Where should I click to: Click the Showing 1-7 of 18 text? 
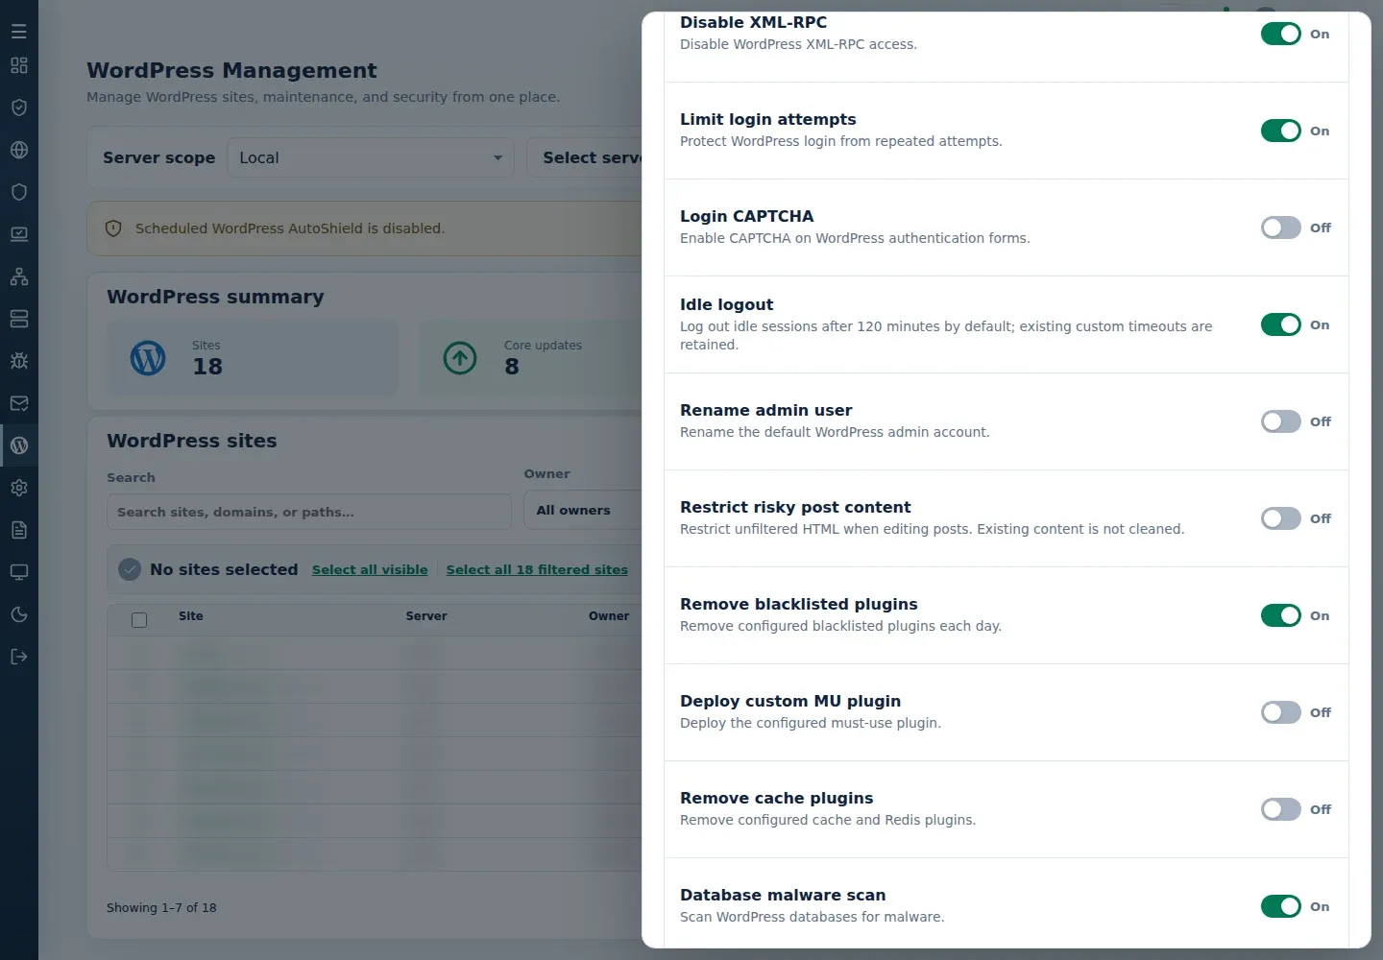(161, 908)
